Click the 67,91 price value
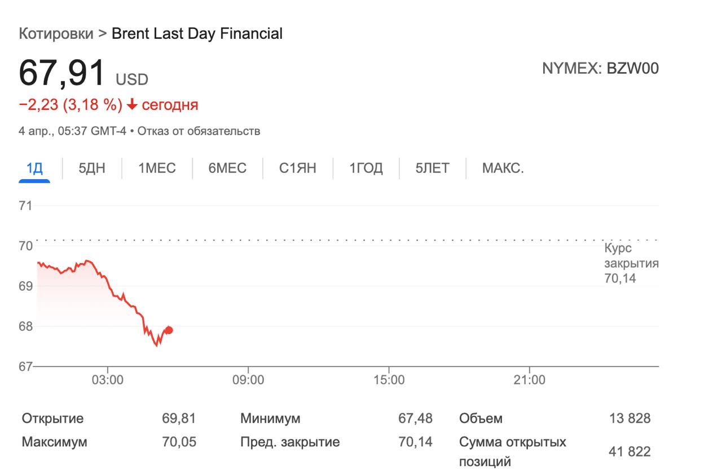The image size is (722, 475). point(62,73)
